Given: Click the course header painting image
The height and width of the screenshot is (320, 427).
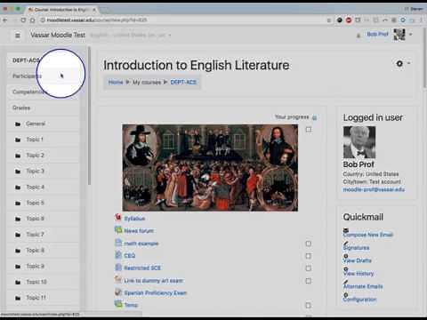Looking at the screenshot, I should tap(210, 167).
